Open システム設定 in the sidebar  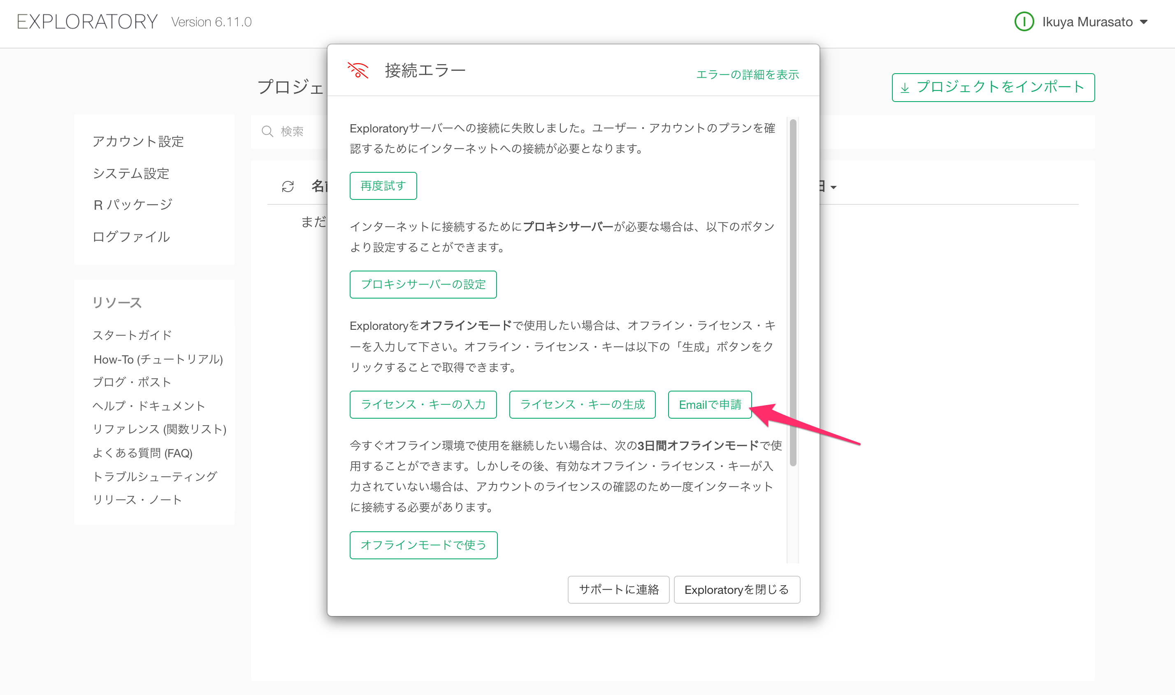[x=131, y=173]
